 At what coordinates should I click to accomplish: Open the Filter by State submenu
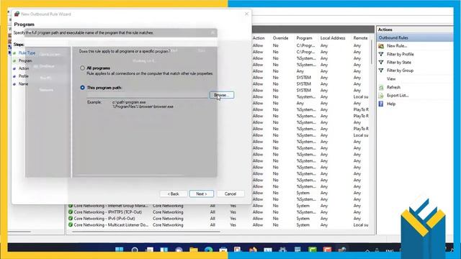click(399, 63)
